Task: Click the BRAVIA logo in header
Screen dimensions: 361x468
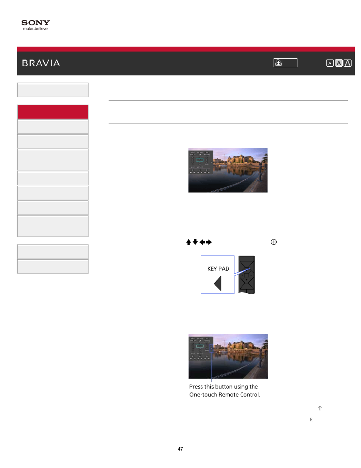Action: tap(41, 63)
